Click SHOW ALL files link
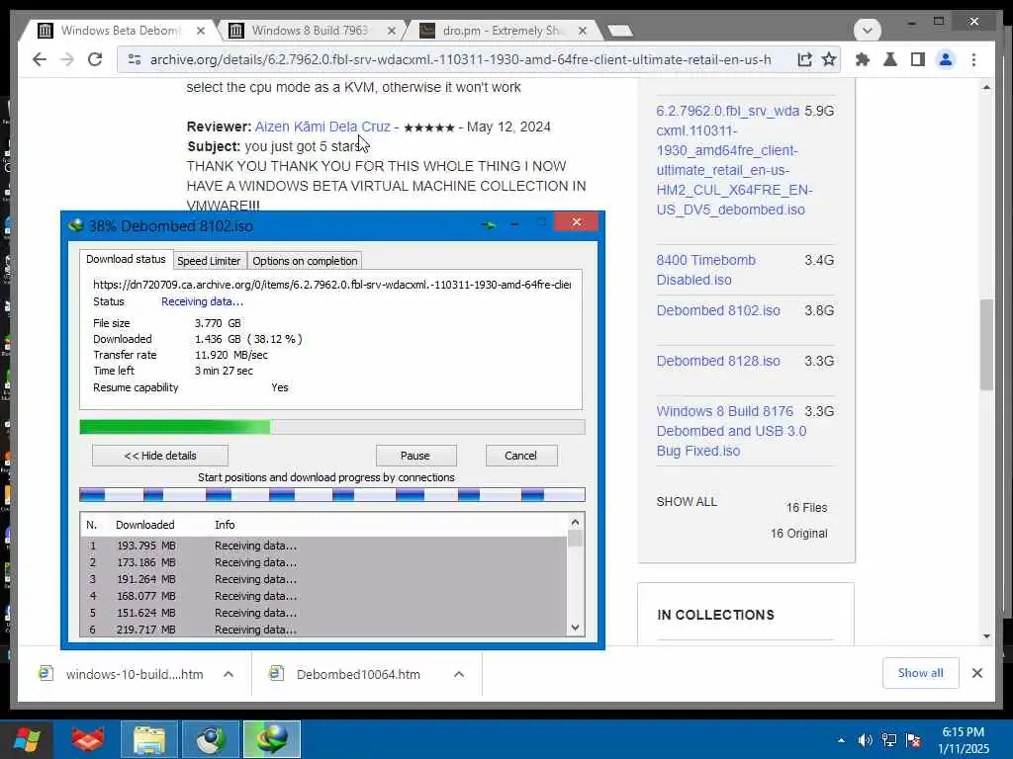This screenshot has width=1013, height=759. [687, 501]
